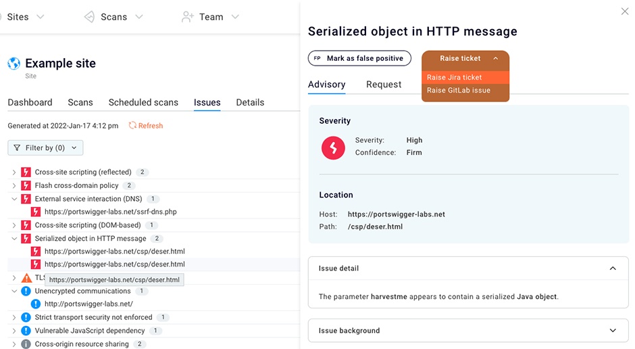Click blue info icon for Unencrypted communications

point(26,291)
